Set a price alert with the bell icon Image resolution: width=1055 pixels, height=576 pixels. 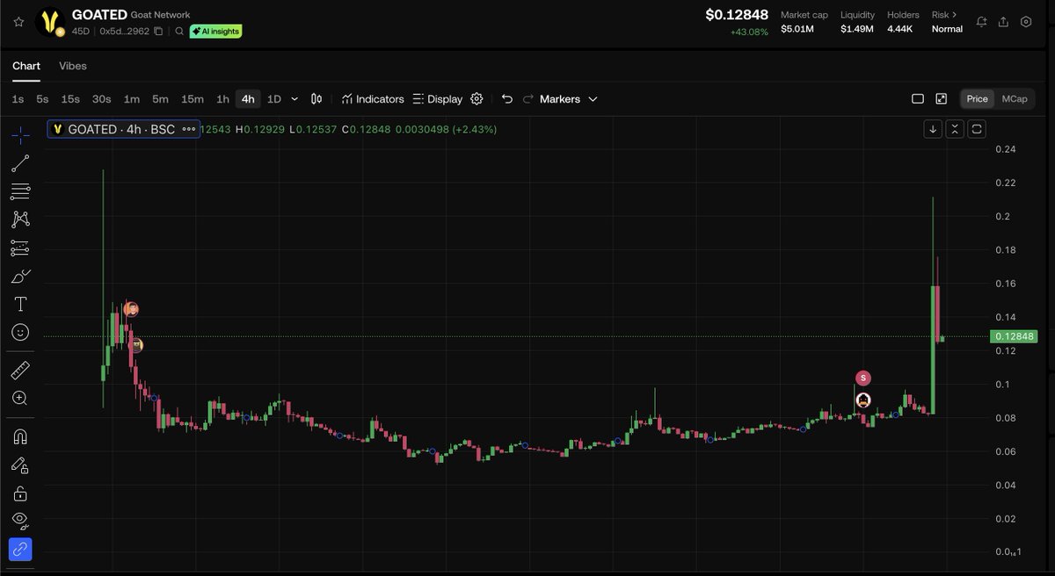(x=981, y=22)
